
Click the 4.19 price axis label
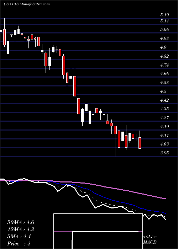tap(164, 127)
